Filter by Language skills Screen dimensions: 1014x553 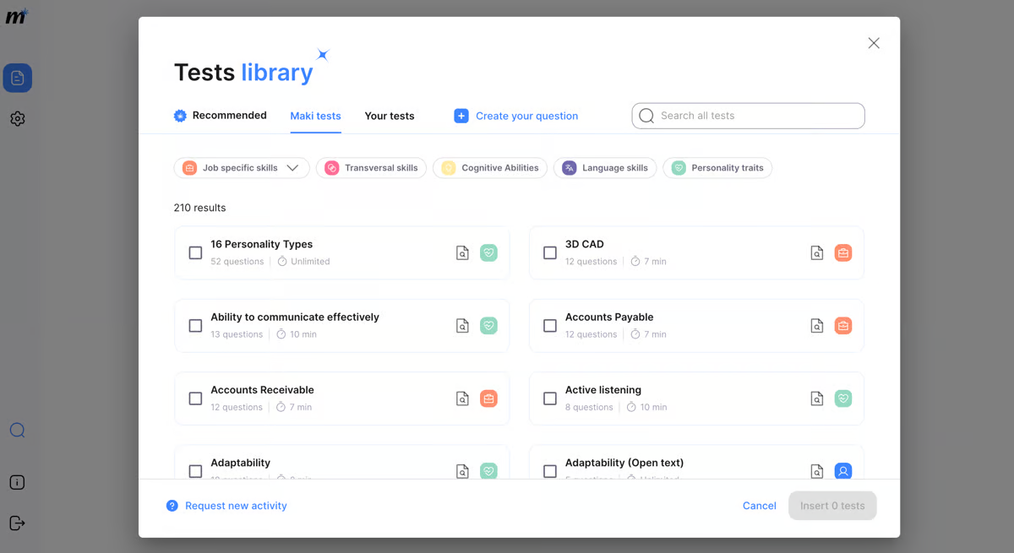click(605, 168)
